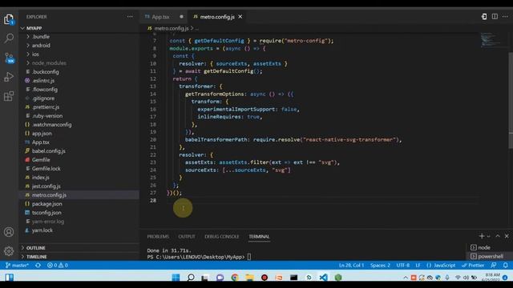Open App.tsx in the explorer tree
The width and height of the screenshot is (513, 288).
(41, 142)
